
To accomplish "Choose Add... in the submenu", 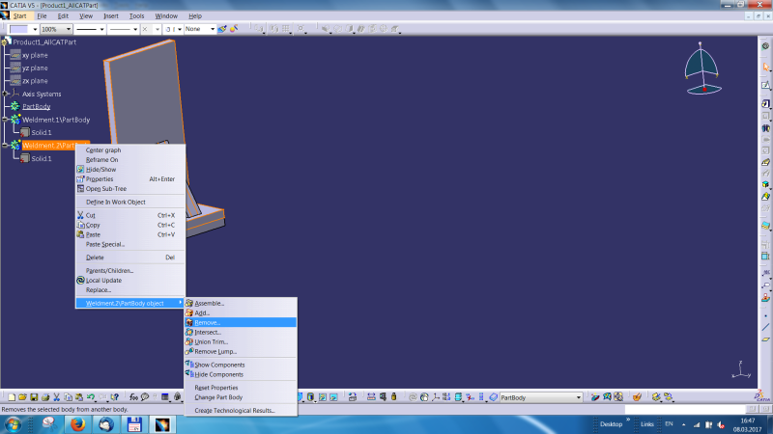I will (x=241, y=312).
